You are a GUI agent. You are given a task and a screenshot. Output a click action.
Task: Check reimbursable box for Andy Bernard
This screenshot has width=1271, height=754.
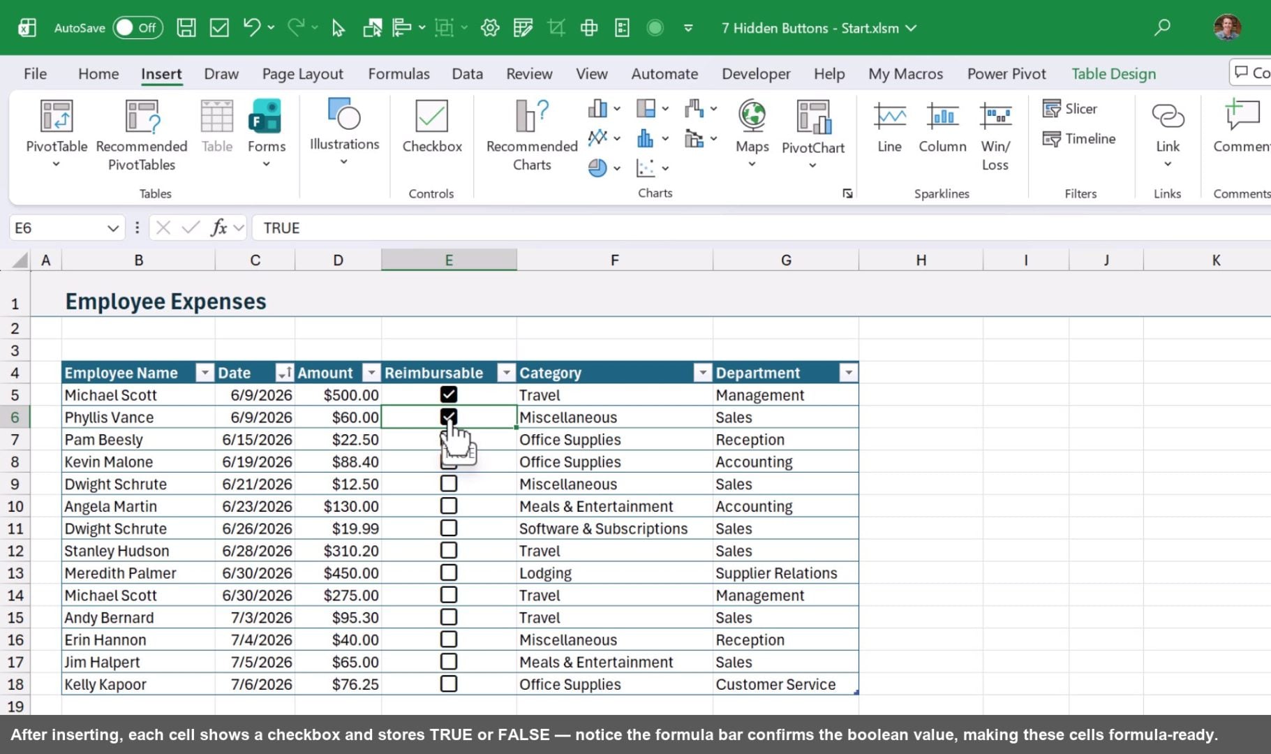449,617
